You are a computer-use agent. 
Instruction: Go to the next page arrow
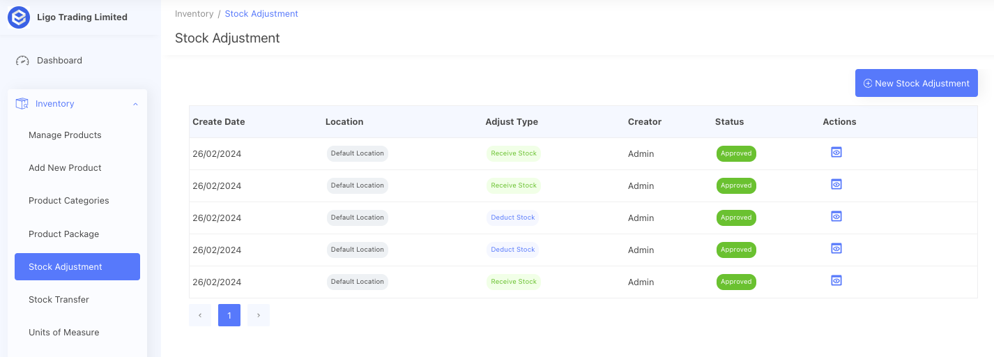click(x=259, y=315)
